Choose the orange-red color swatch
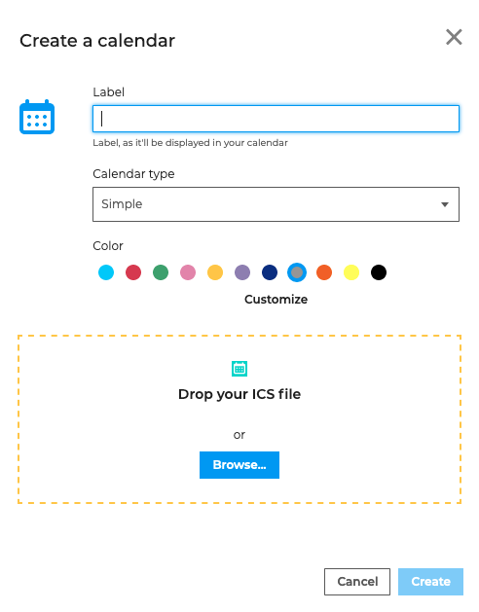The image size is (479, 612). pos(324,272)
